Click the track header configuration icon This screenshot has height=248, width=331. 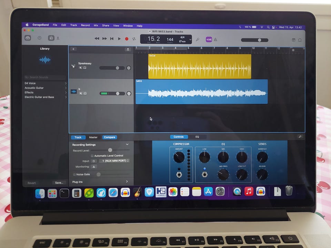(x=128, y=50)
